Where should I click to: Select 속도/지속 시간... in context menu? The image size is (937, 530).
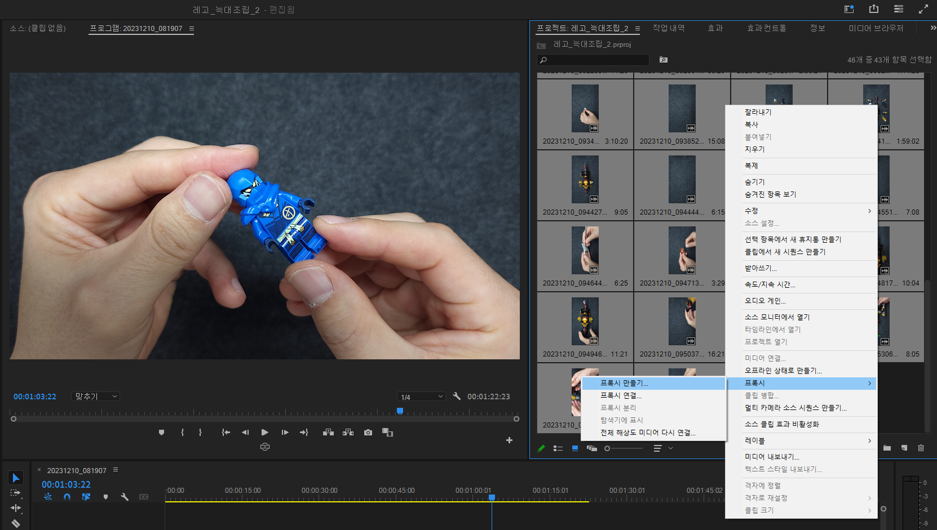click(x=801, y=284)
